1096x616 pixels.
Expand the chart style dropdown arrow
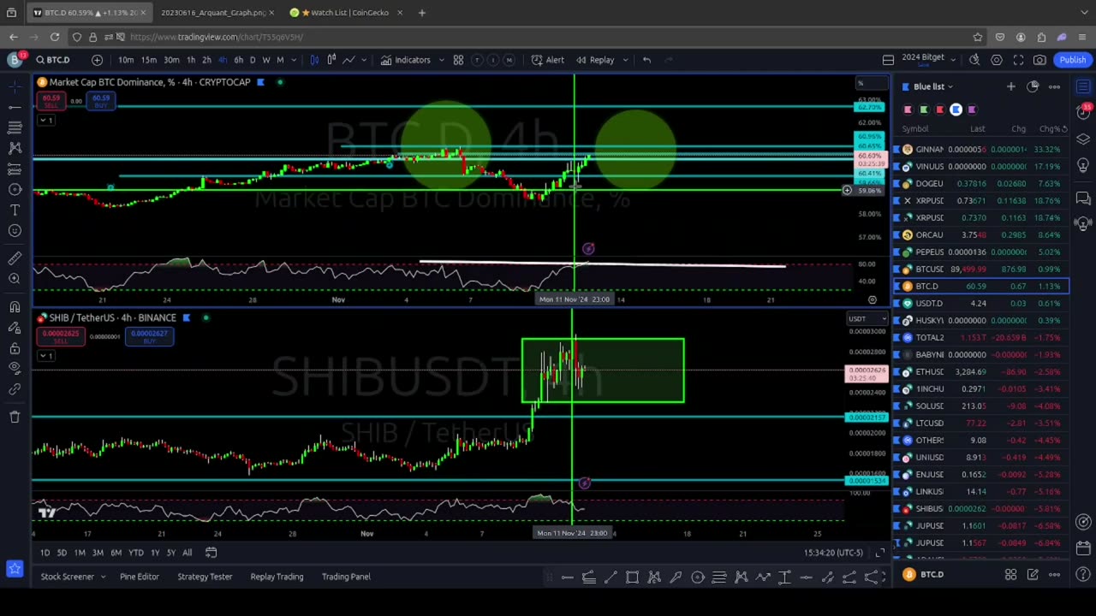tap(366, 60)
